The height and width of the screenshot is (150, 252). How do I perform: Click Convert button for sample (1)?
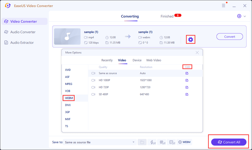click(x=230, y=37)
